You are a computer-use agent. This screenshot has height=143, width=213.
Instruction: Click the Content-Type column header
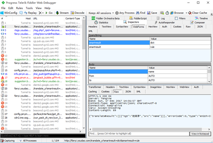tap(73, 18)
